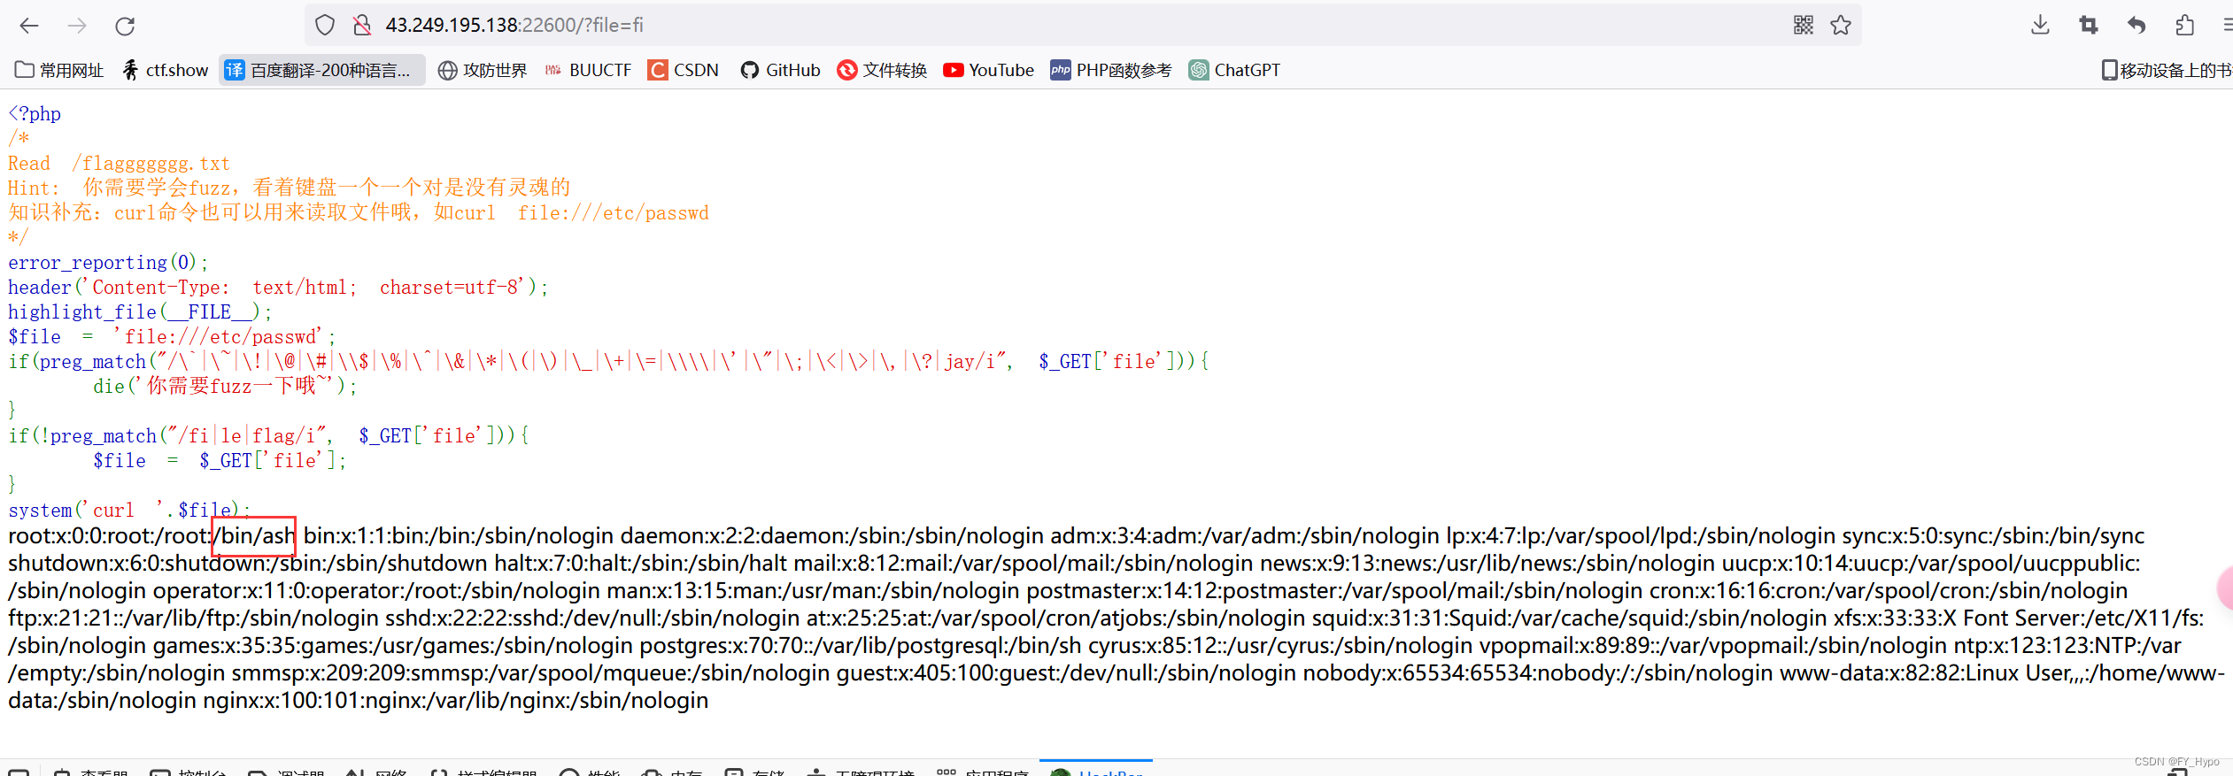Click the 'Hint:' fuzz comment line

(x=290, y=188)
